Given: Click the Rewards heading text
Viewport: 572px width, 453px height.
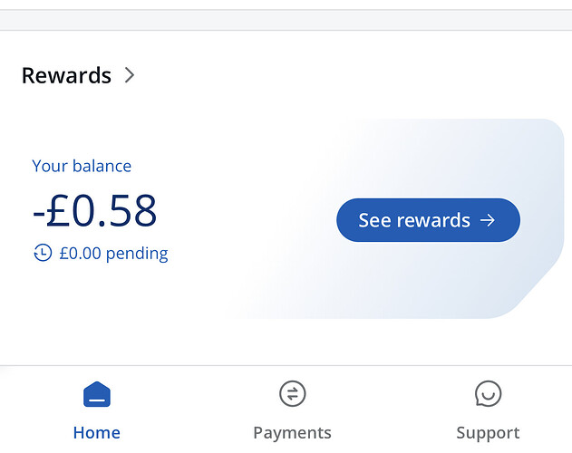Looking at the screenshot, I should pos(66,76).
